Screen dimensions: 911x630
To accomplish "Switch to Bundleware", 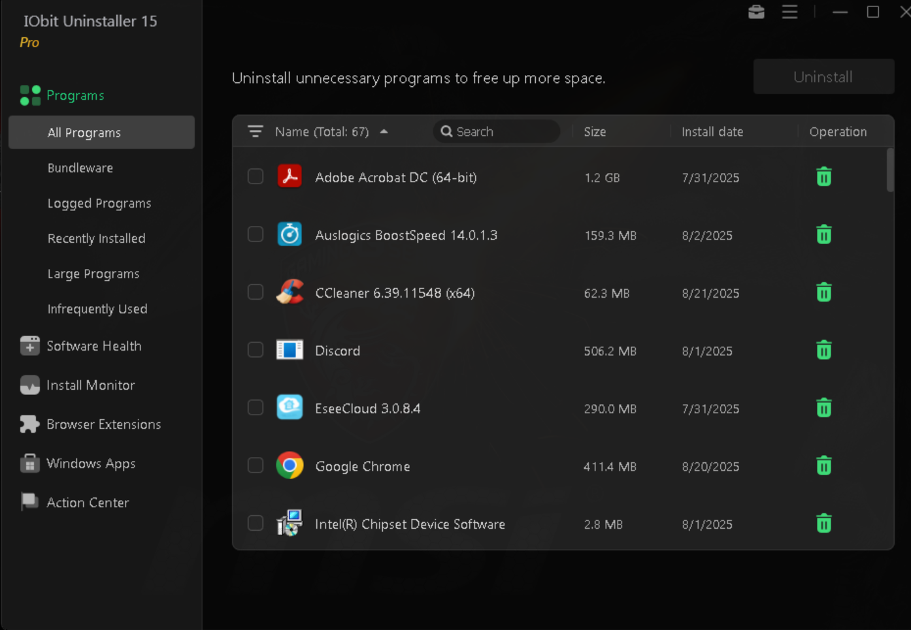I will (80, 168).
